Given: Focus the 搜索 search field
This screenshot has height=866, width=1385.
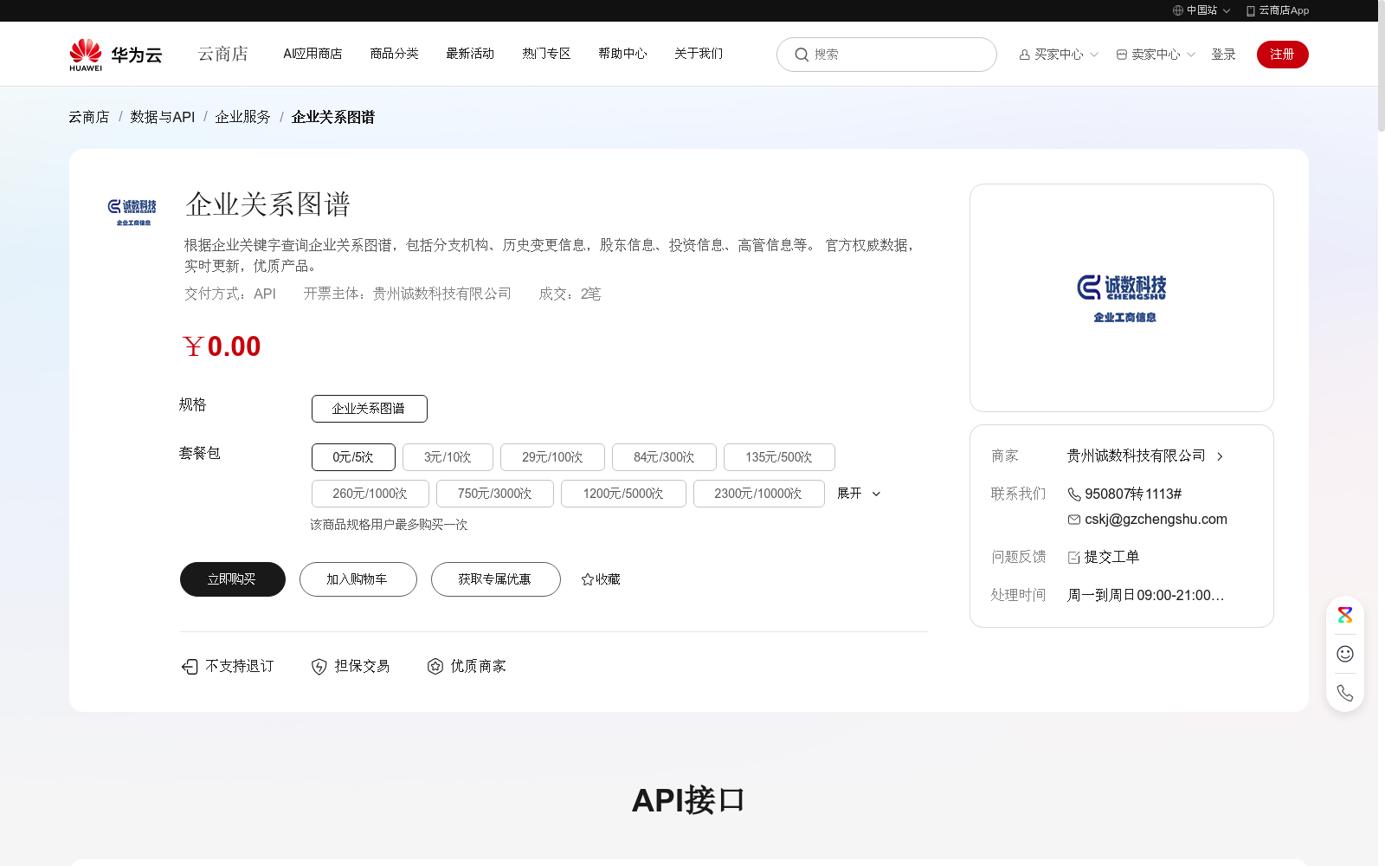Looking at the screenshot, I should pyautogui.click(x=886, y=55).
